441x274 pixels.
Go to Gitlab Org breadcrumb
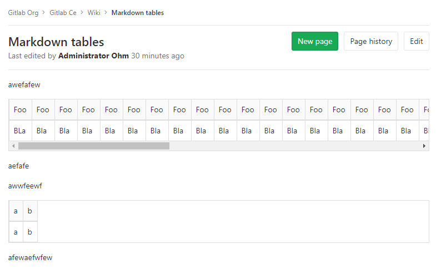point(23,13)
